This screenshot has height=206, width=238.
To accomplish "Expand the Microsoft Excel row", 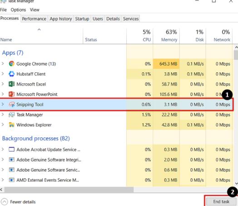I will click(x=3, y=84).
